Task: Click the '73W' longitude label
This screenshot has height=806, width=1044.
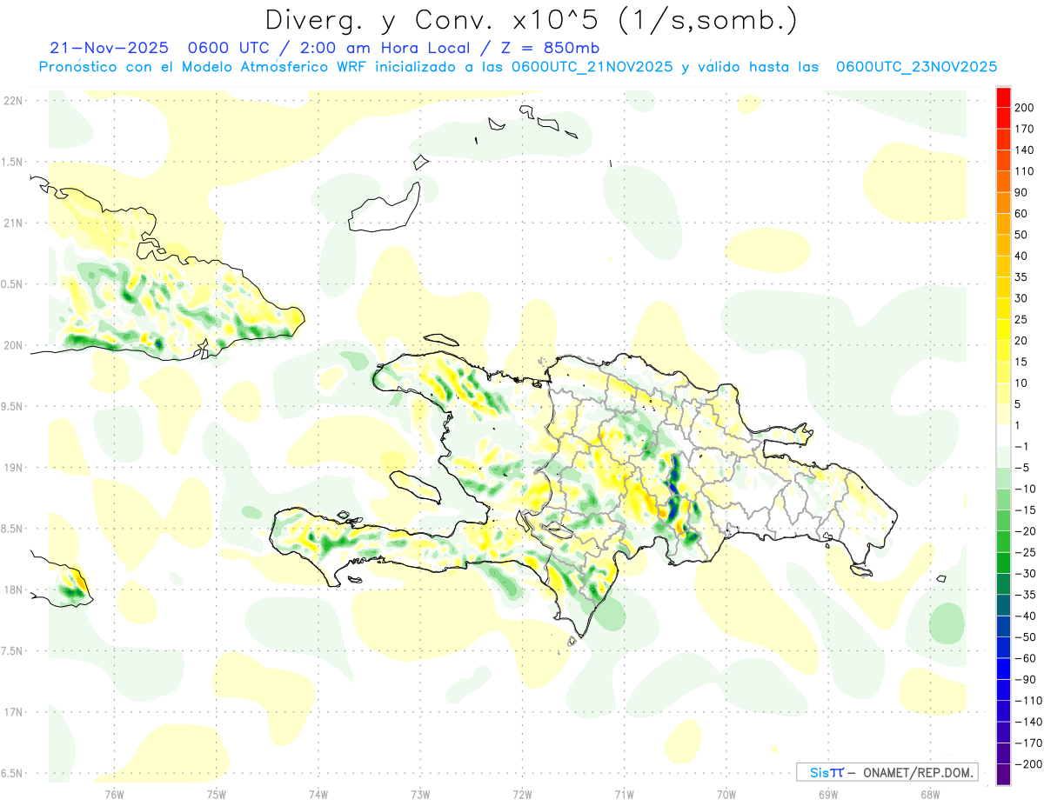Action: [420, 794]
